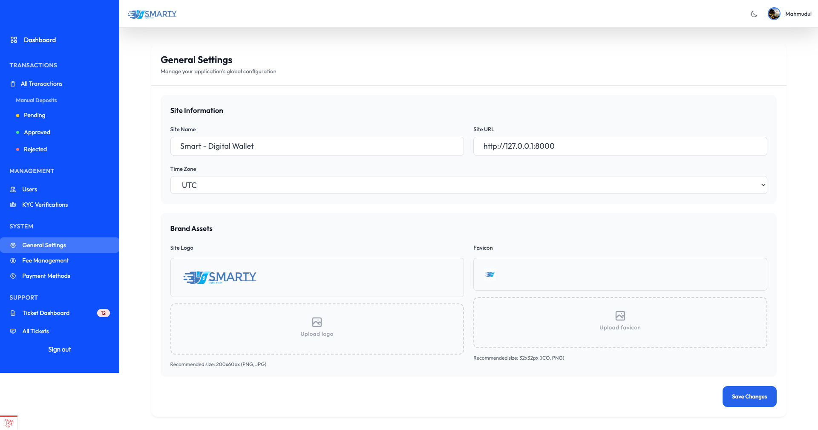
Task: Click the dollar icon next to Fee Management
Action: (x=13, y=260)
